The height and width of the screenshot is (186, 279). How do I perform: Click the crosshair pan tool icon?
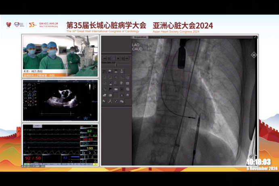116,77
